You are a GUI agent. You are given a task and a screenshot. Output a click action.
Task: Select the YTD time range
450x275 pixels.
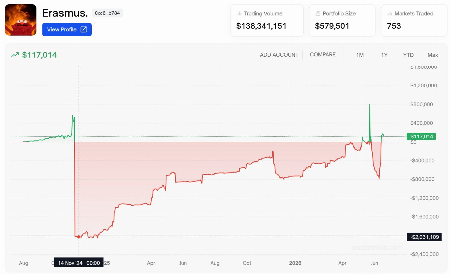pos(408,55)
